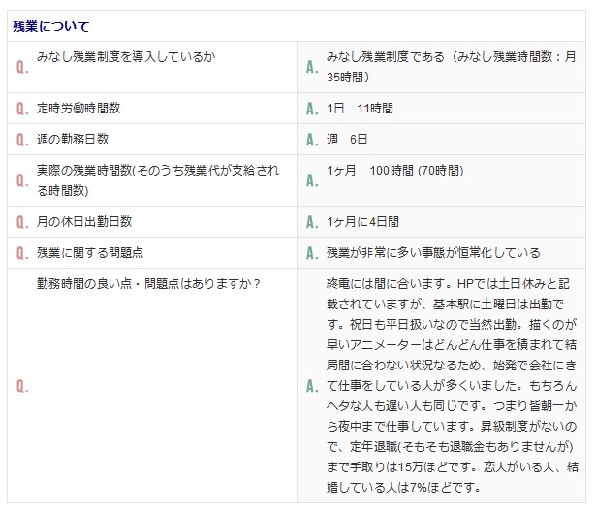Screen dimensions: 596x512
Task: Click the Q icon next to 残業に関する問題点
Action: tap(22, 253)
